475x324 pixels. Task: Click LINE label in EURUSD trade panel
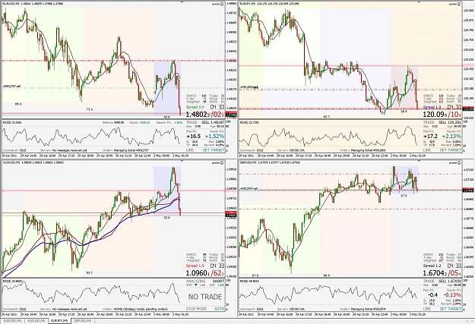tap(190, 150)
